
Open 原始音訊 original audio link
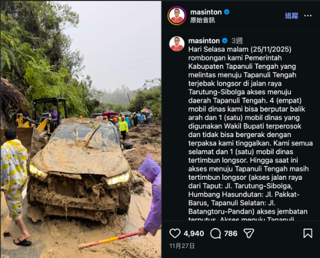(202, 20)
